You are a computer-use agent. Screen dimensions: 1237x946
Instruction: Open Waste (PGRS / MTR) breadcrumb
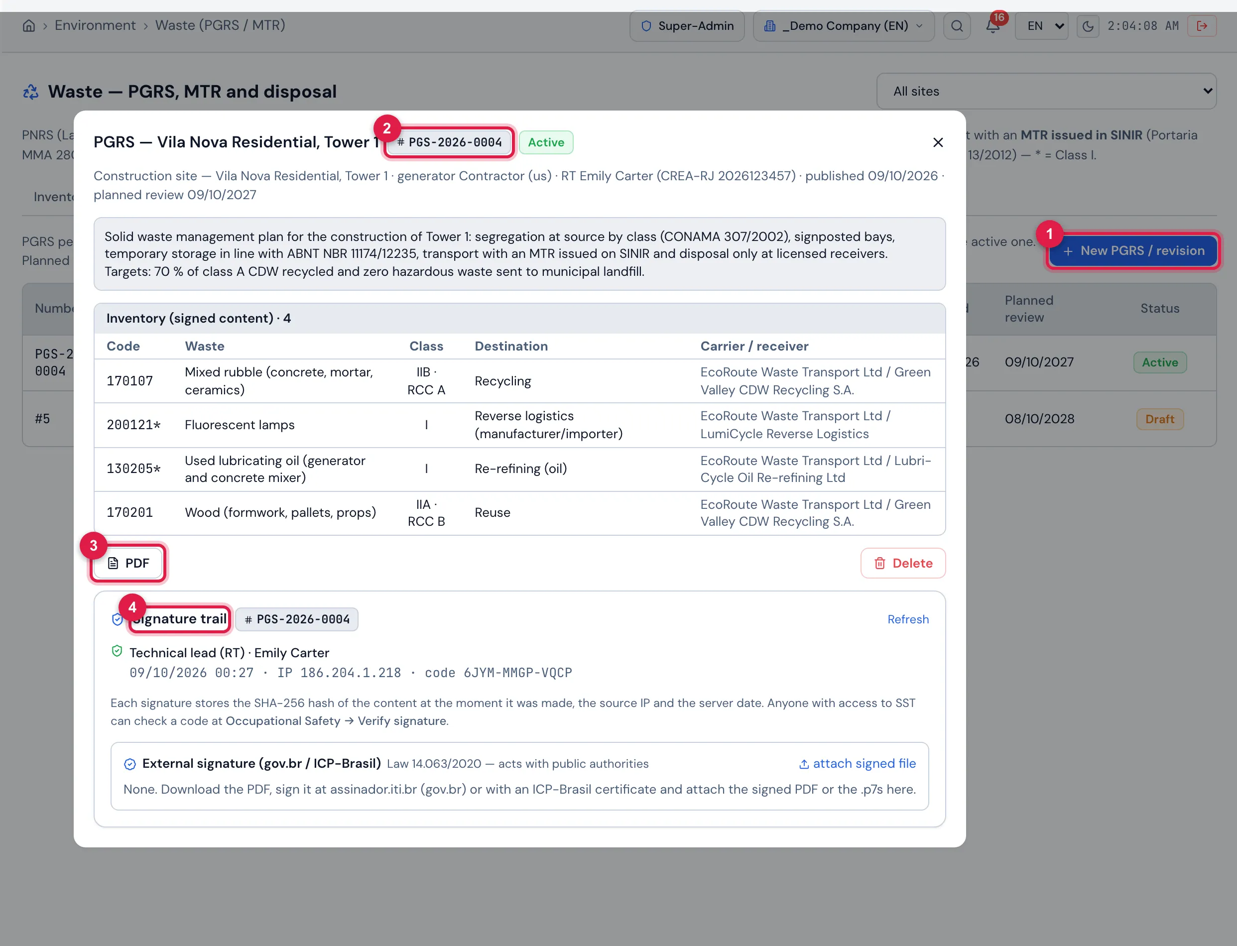[220, 25]
